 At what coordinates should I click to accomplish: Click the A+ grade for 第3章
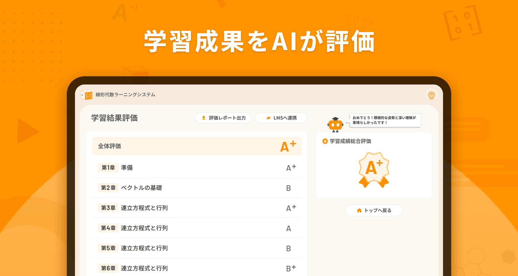291,208
